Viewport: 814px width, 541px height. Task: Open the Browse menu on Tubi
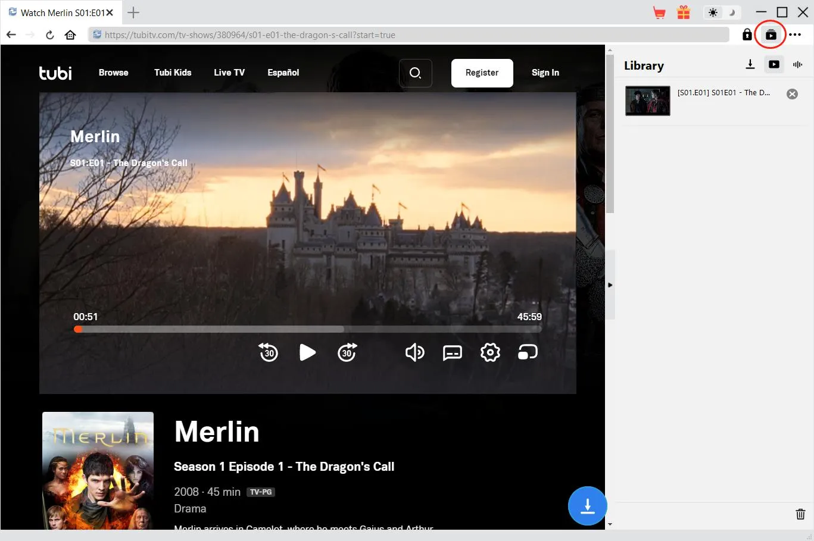113,73
